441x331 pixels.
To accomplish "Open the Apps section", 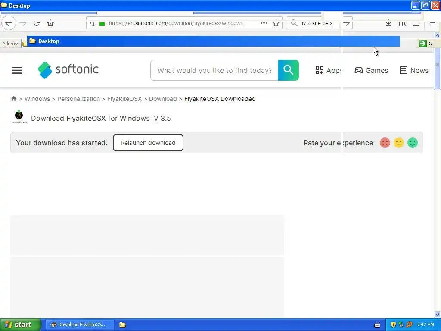I will coord(329,70).
